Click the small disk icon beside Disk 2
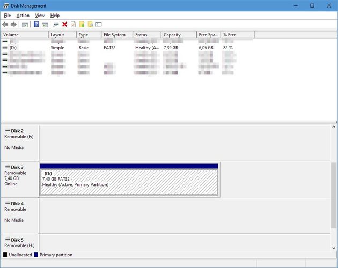Viewport: 338px width, 268px height. [x=8, y=130]
